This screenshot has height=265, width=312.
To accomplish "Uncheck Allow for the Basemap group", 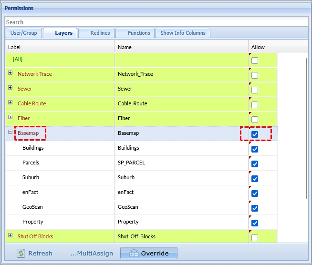I will [255, 134].
